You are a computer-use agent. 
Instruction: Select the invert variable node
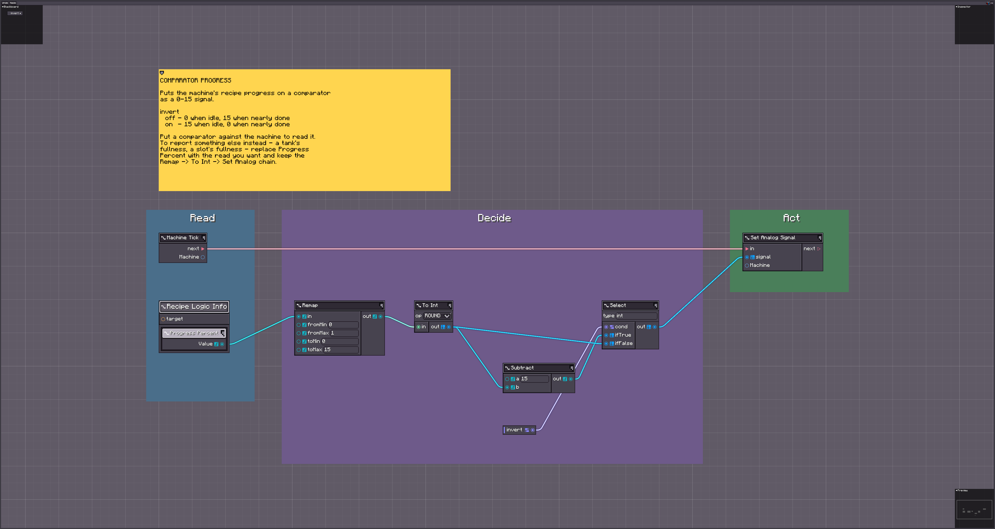(519, 430)
